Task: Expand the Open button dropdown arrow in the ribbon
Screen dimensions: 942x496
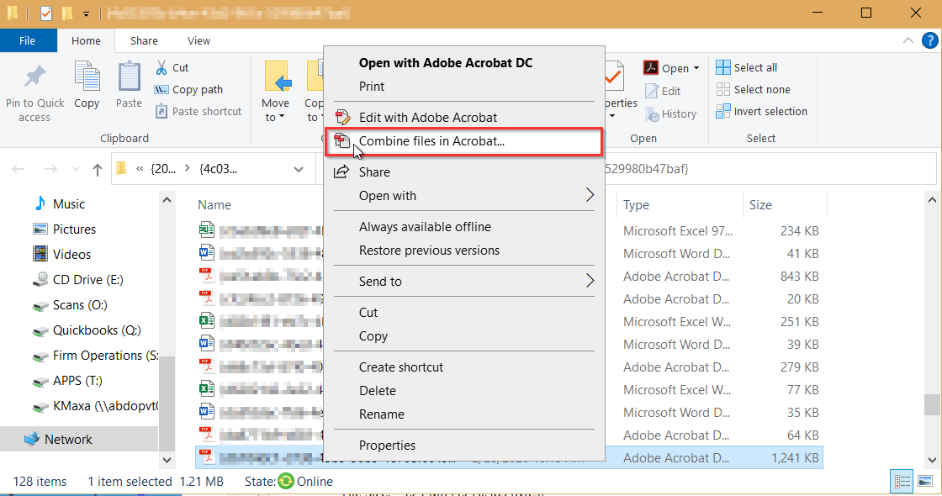Action: 696,68
